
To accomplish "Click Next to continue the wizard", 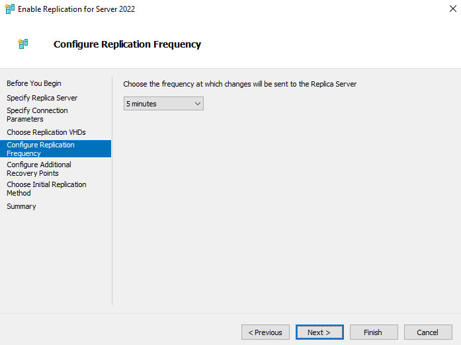I will pyautogui.click(x=319, y=332).
